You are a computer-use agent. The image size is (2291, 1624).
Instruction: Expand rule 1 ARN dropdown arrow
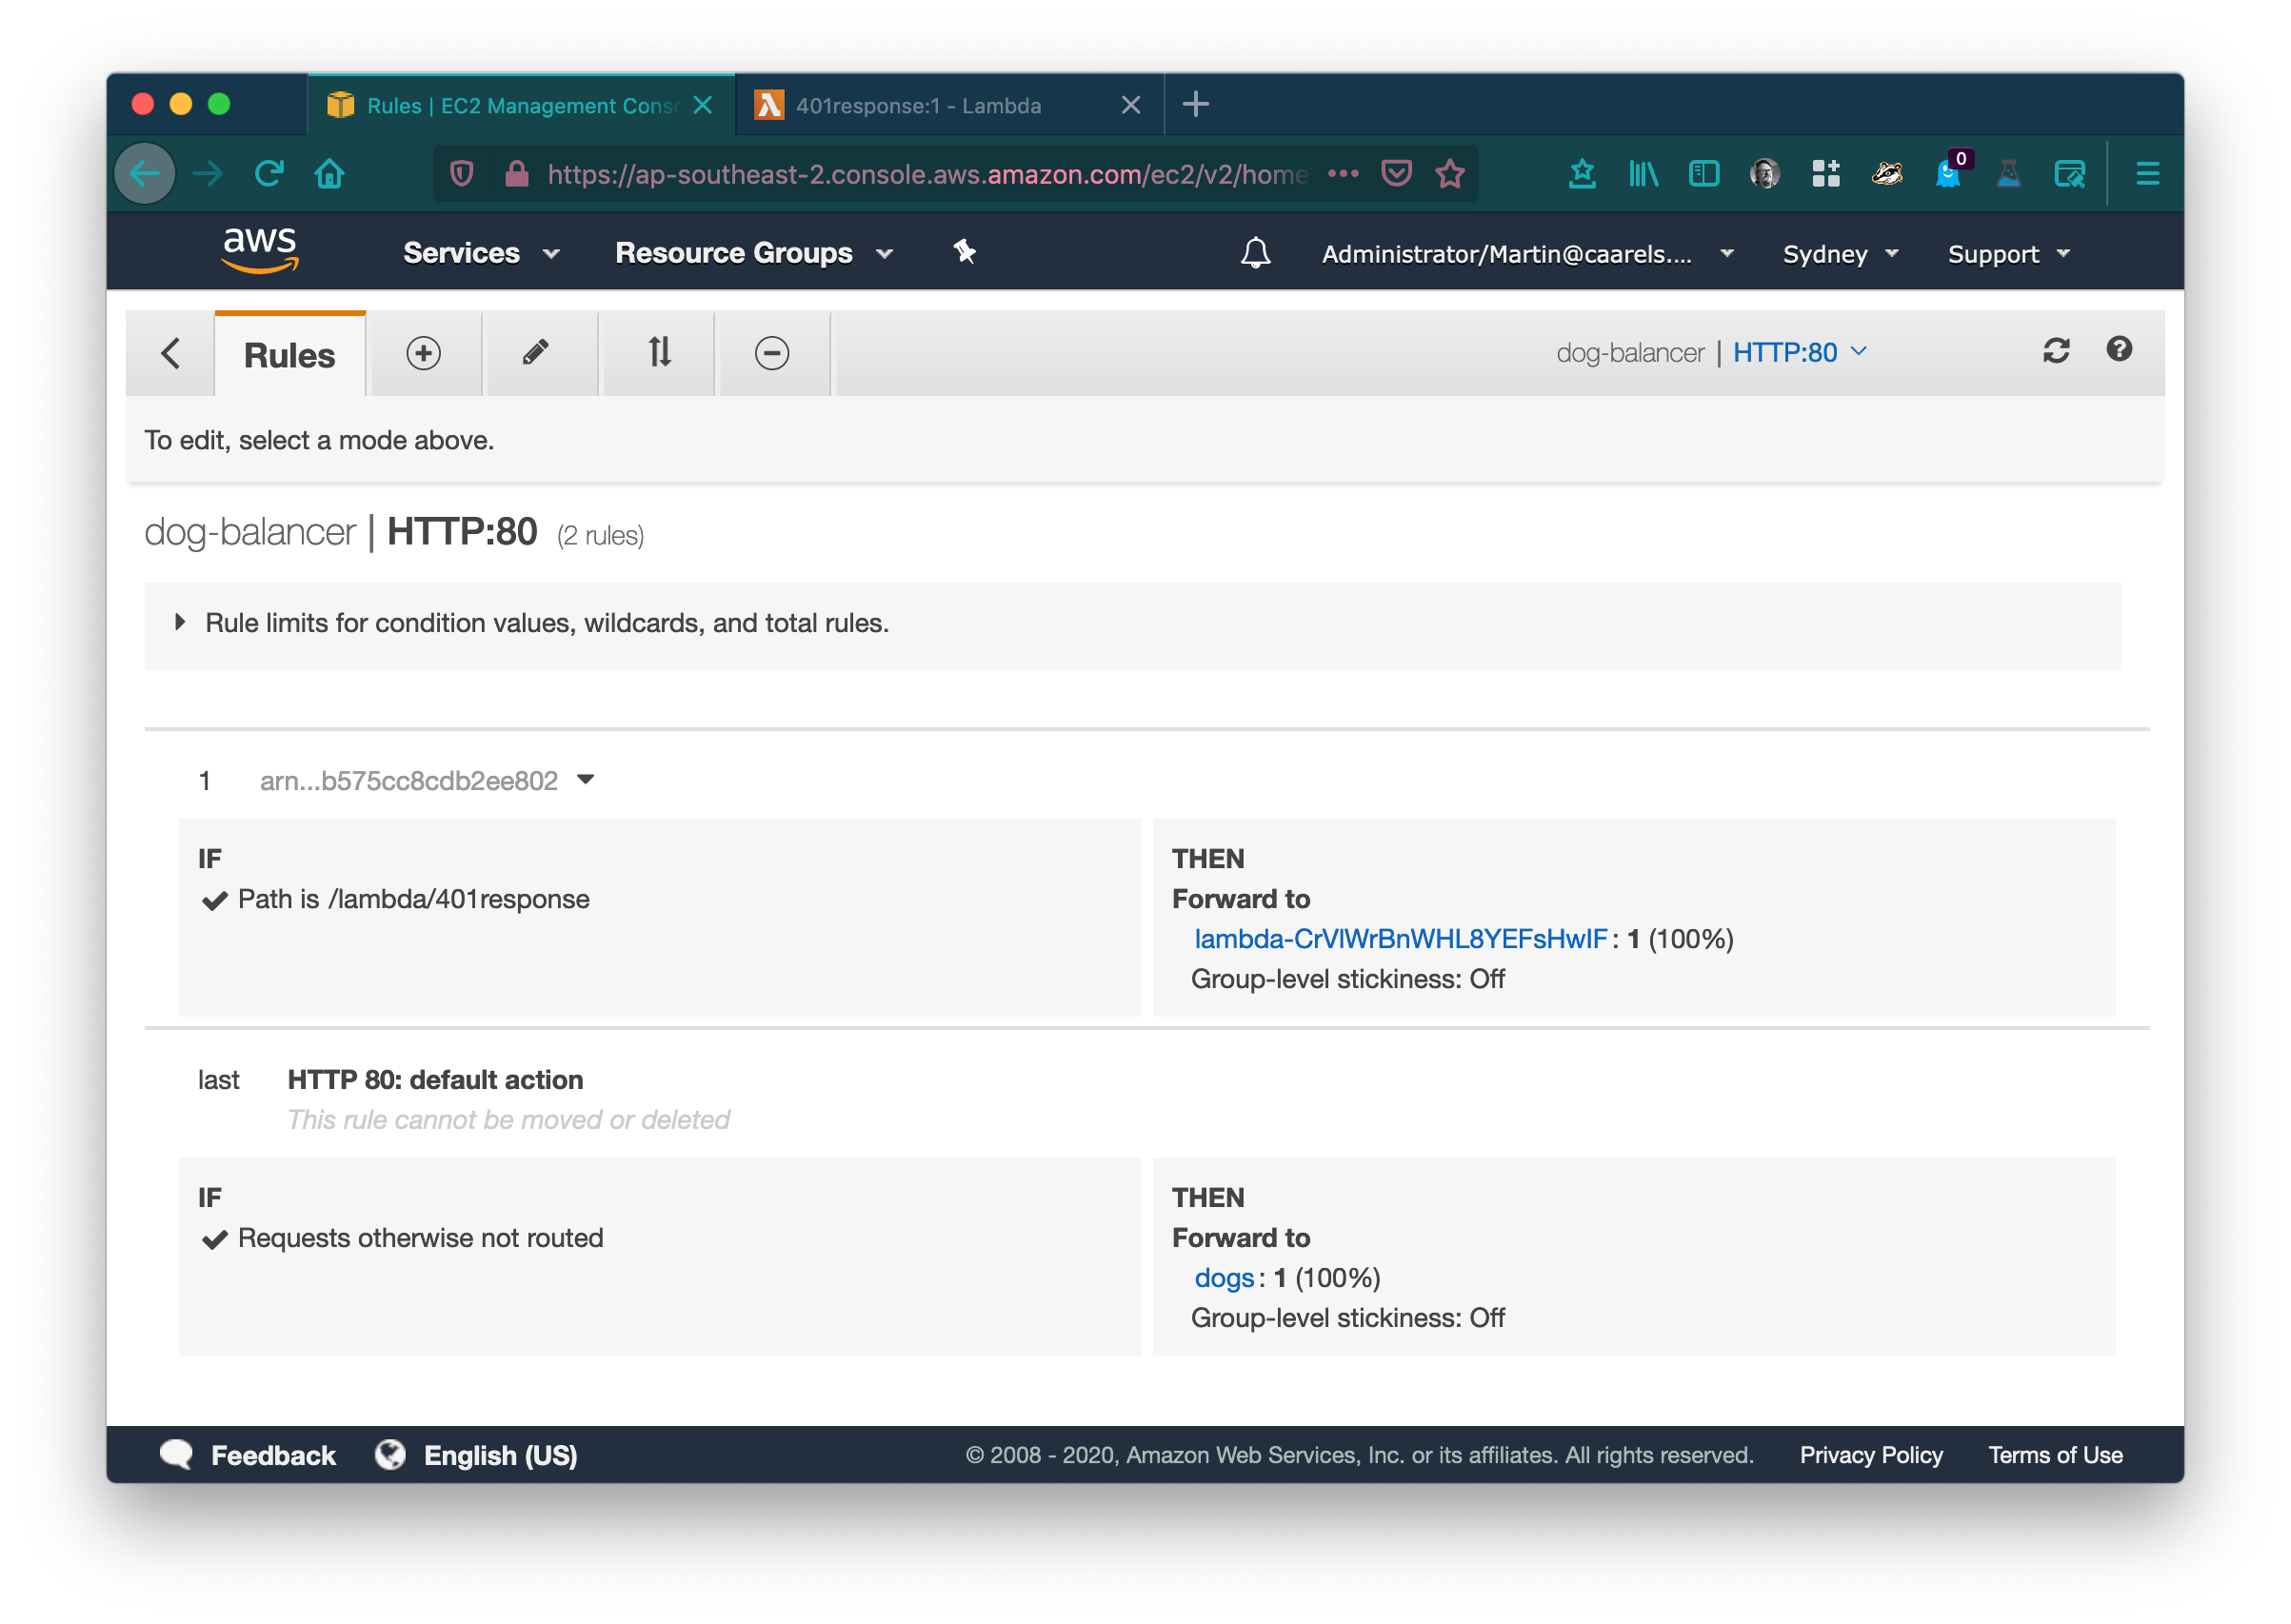[x=586, y=779]
